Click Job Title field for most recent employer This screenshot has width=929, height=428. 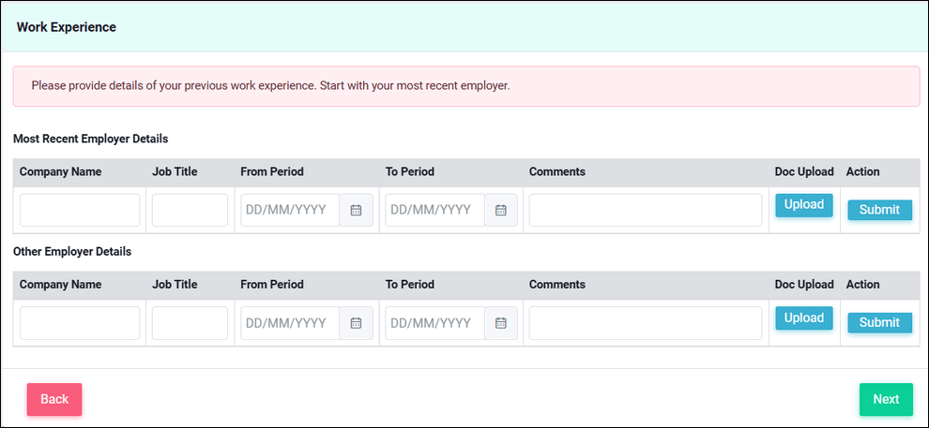[190, 210]
